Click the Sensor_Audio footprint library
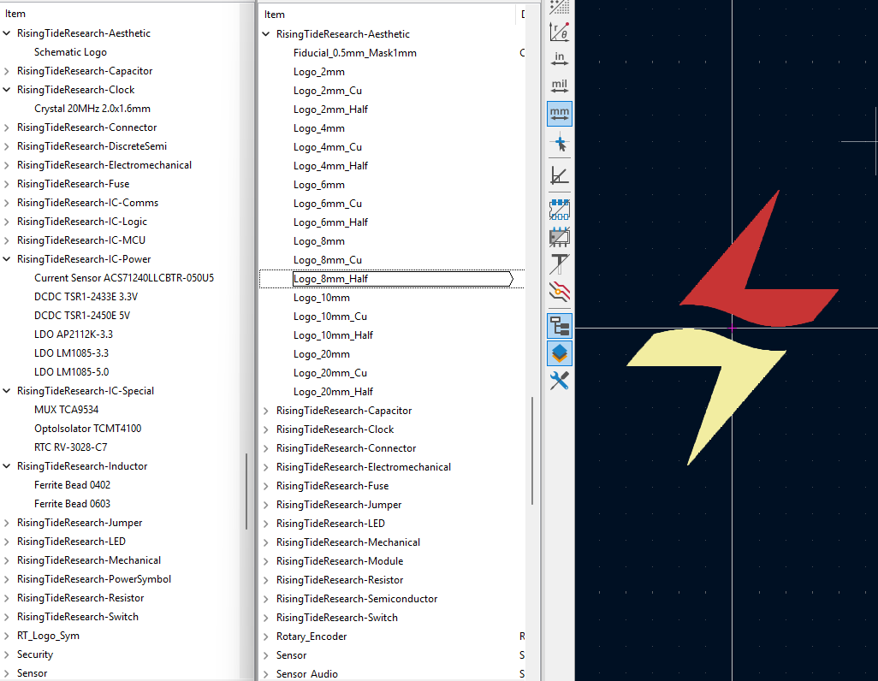 tap(307, 673)
